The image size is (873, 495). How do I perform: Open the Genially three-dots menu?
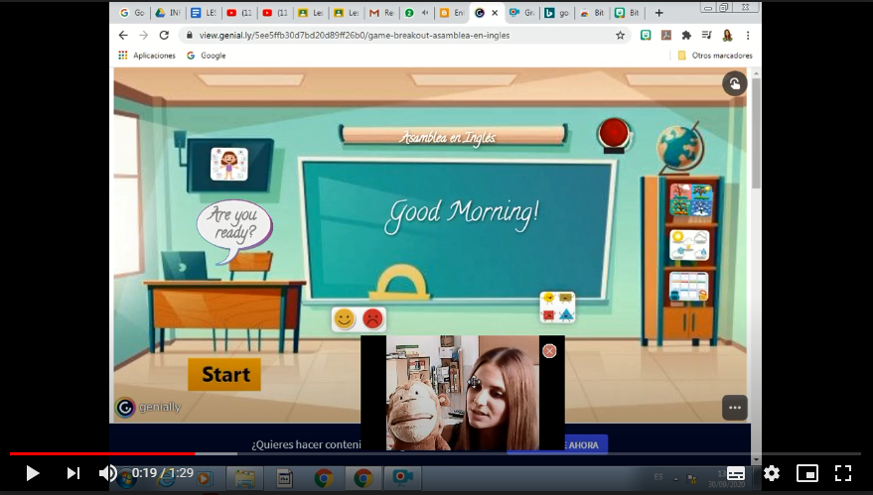(734, 408)
